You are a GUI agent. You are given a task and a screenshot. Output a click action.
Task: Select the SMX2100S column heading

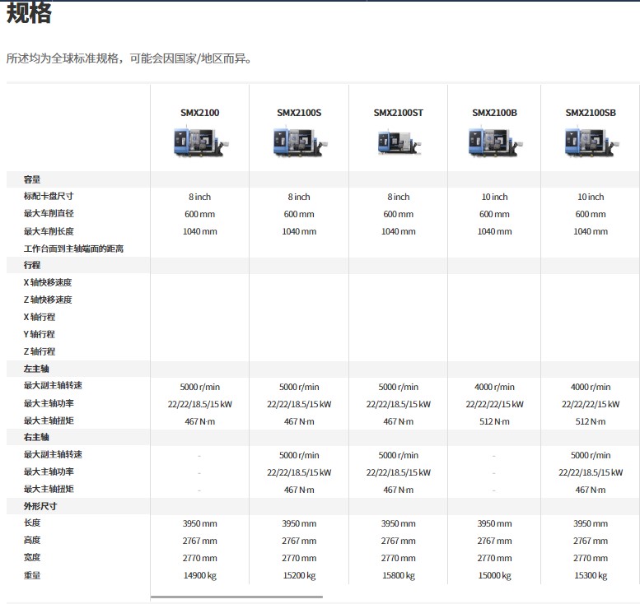pyautogui.click(x=299, y=113)
